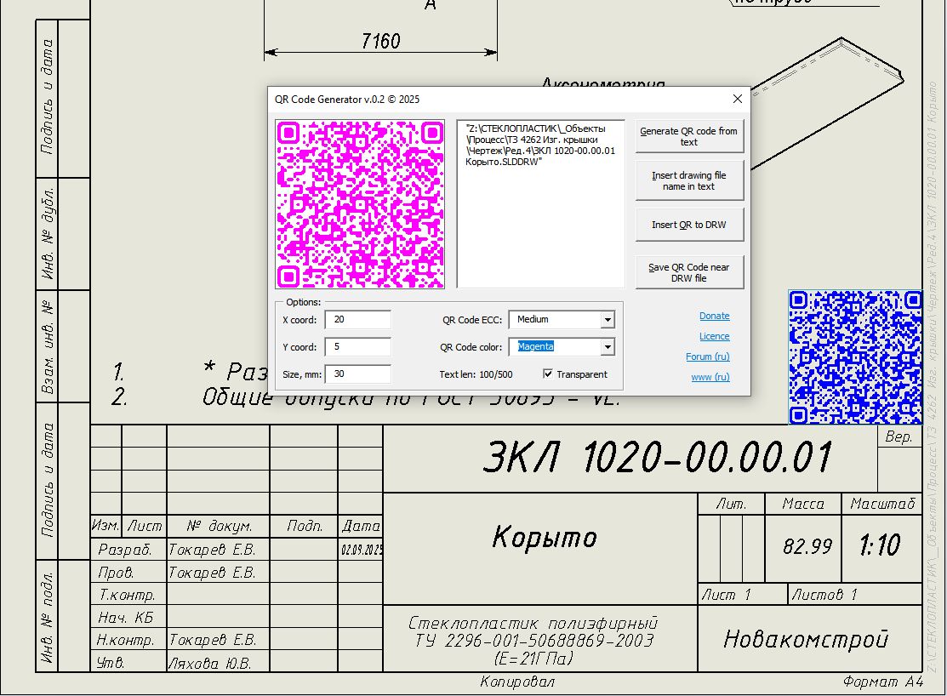
Task: Click the X coord input field
Action: click(357, 320)
